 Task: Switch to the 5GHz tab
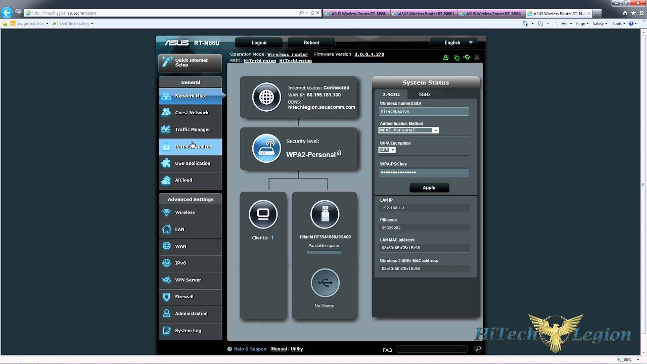click(x=425, y=95)
